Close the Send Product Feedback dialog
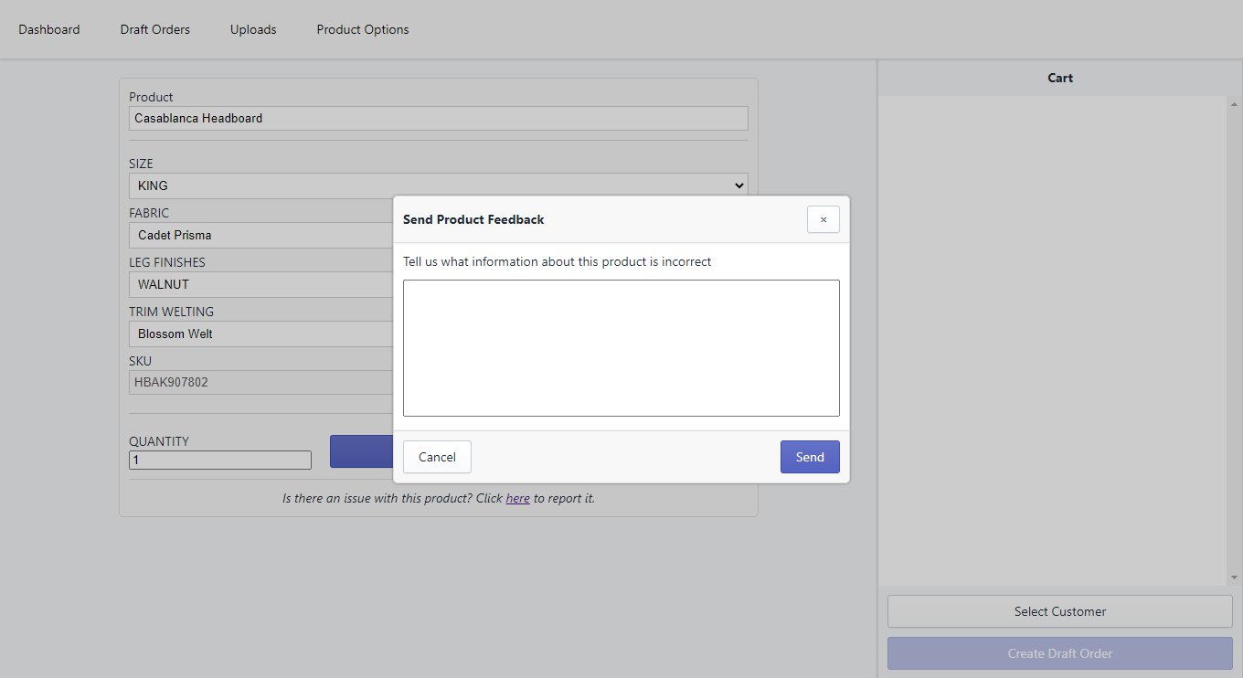Image resolution: width=1243 pixels, height=678 pixels. tap(823, 219)
